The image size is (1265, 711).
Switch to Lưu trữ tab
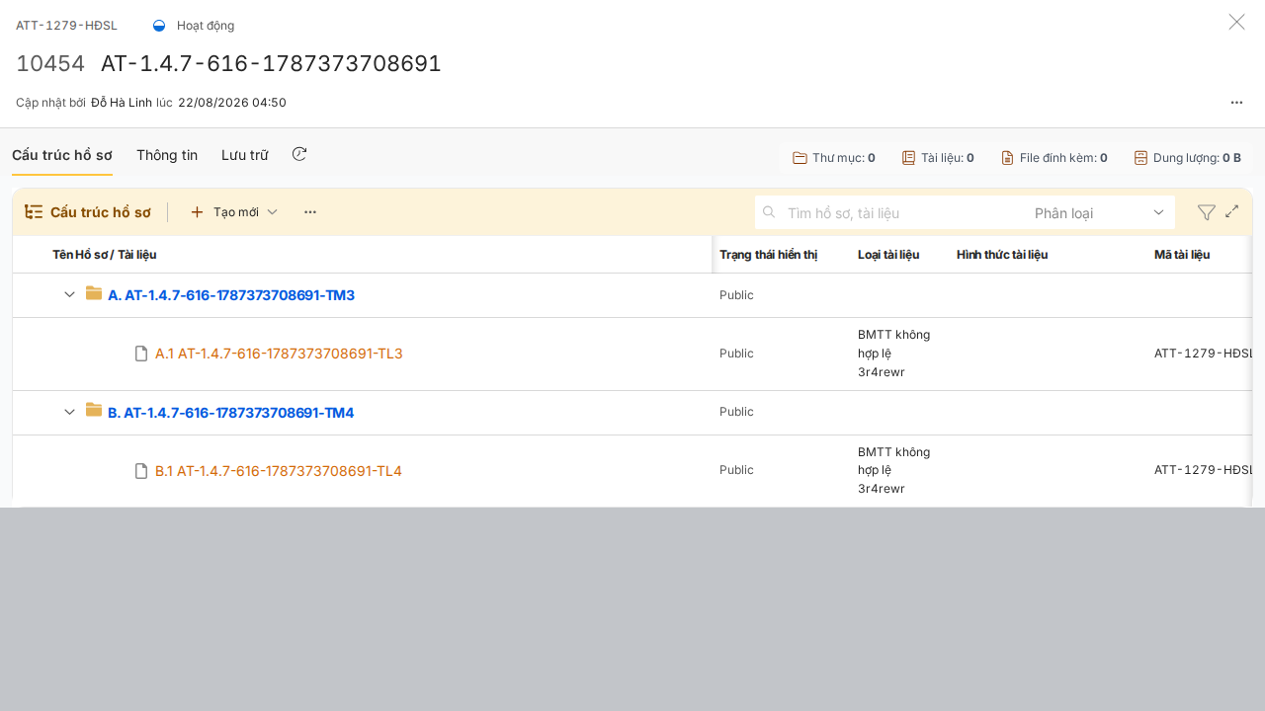click(245, 155)
